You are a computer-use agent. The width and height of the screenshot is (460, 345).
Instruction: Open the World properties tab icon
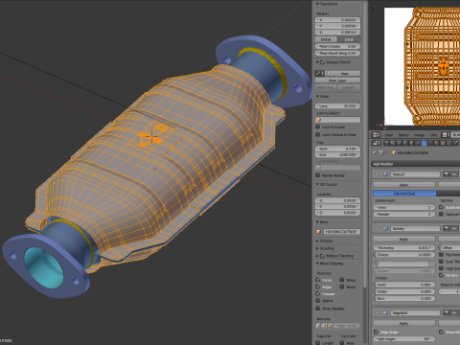[405, 143]
